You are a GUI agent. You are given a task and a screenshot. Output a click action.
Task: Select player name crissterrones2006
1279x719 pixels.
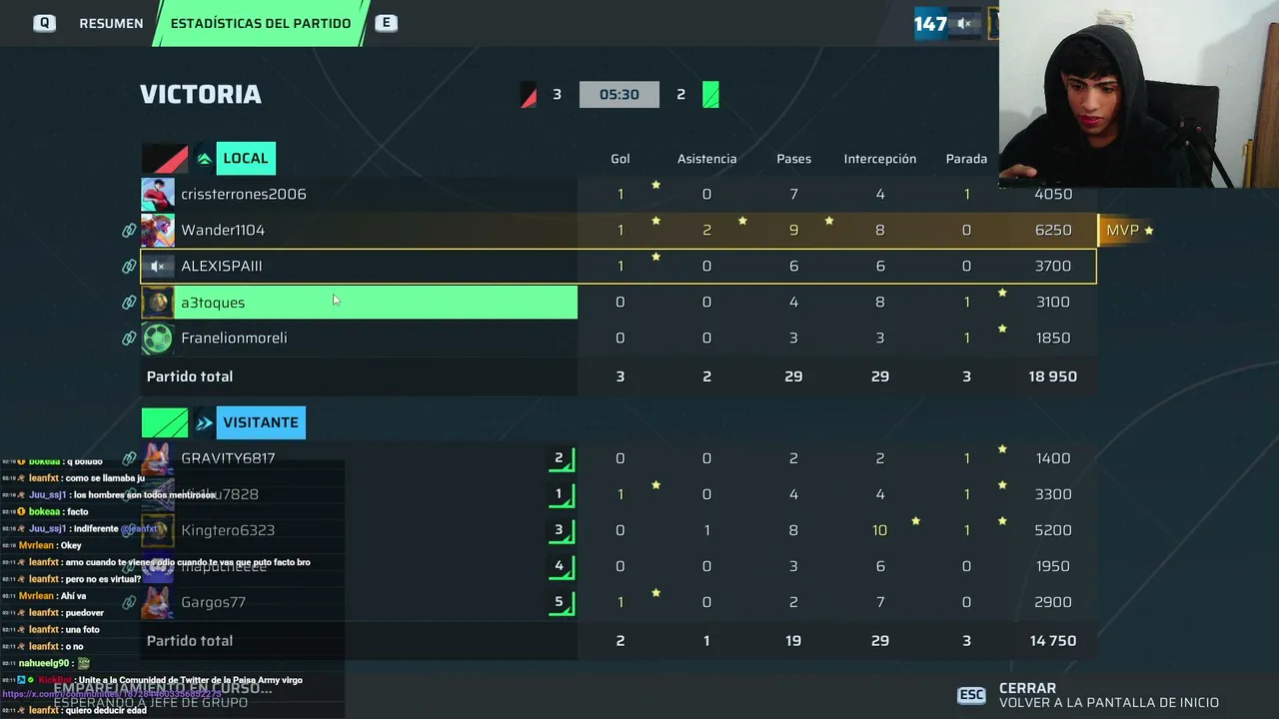pos(244,194)
